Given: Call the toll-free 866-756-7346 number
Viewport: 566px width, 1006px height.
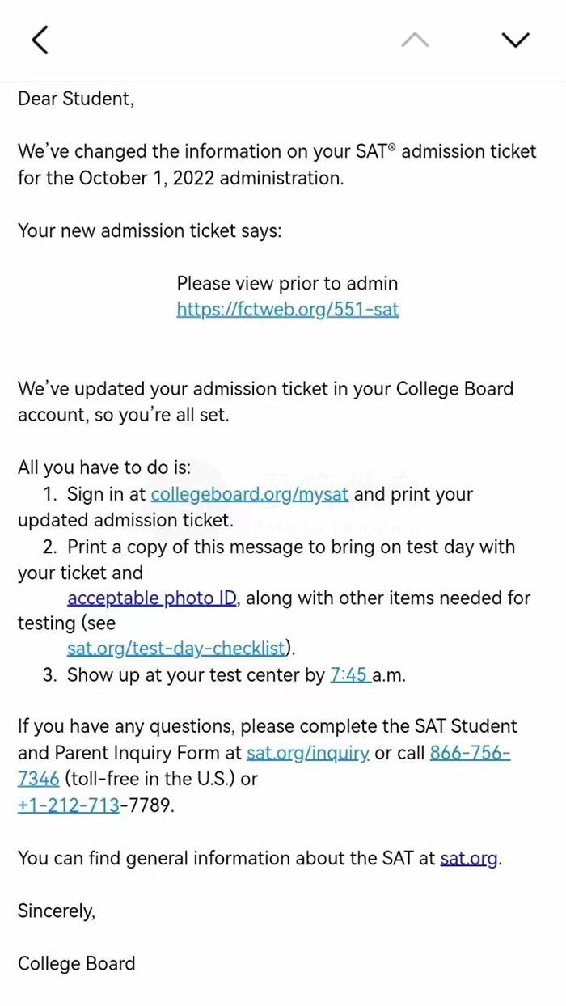Looking at the screenshot, I should 469,753.
